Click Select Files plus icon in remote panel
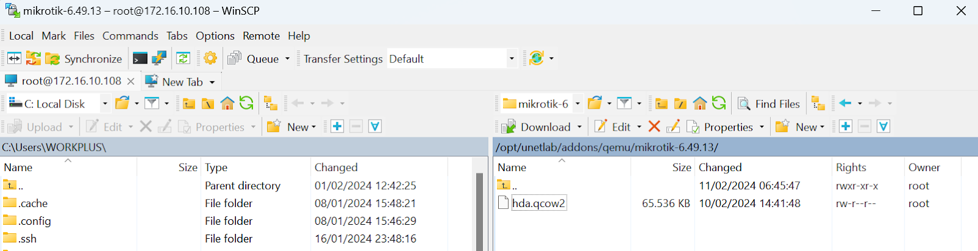The height and width of the screenshot is (251, 978). (x=845, y=126)
